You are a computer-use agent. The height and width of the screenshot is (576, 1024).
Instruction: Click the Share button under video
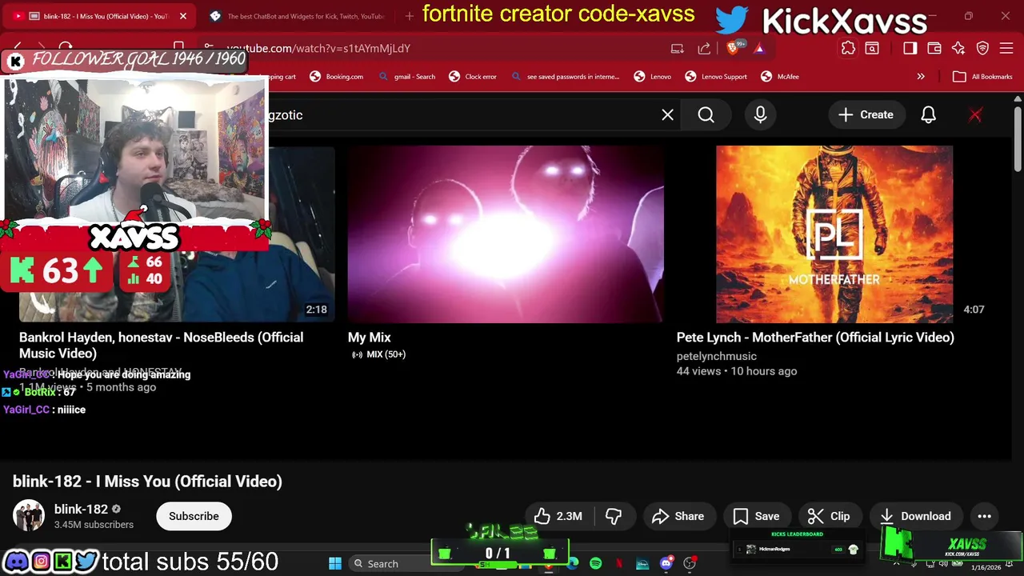coord(678,516)
